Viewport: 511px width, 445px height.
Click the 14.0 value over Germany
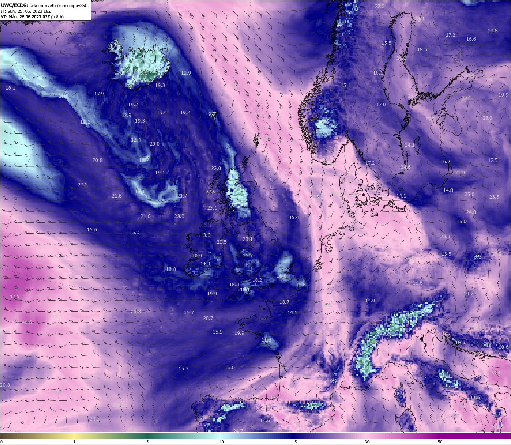pyautogui.click(x=370, y=301)
